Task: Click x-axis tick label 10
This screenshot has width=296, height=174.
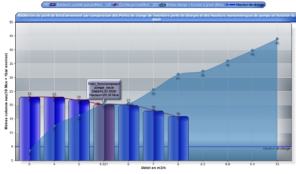Action: coord(277,164)
